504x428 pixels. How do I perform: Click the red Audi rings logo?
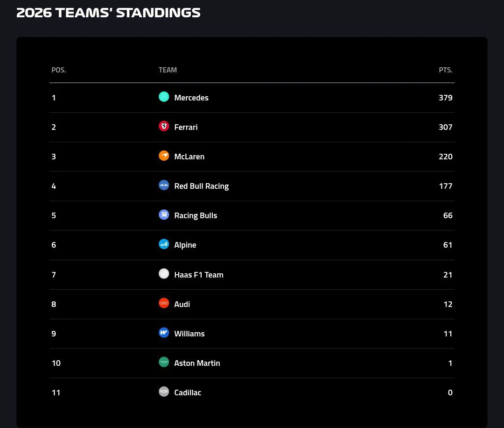(x=164, y=303)
